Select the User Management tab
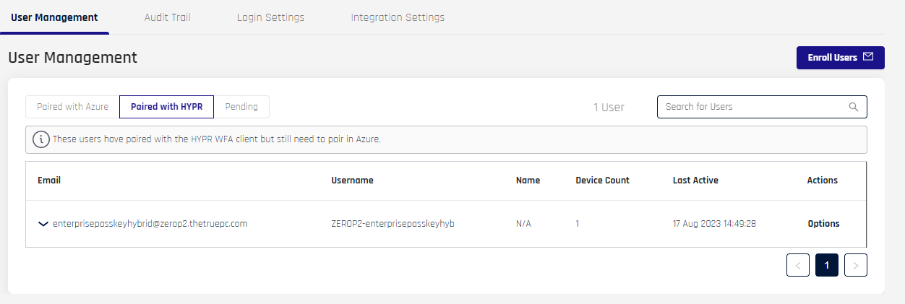 pos(54,17)
